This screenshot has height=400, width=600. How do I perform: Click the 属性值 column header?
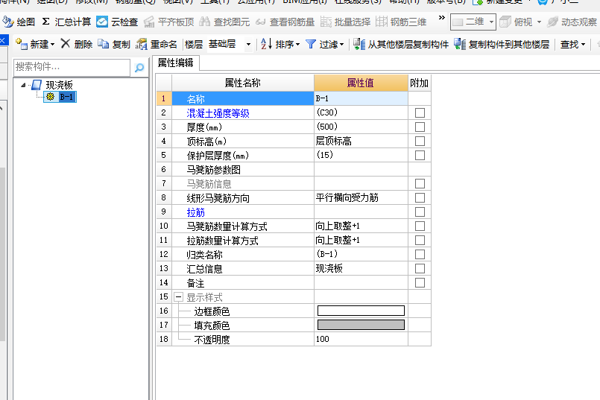pyautogui.click(x=361, y=83)
